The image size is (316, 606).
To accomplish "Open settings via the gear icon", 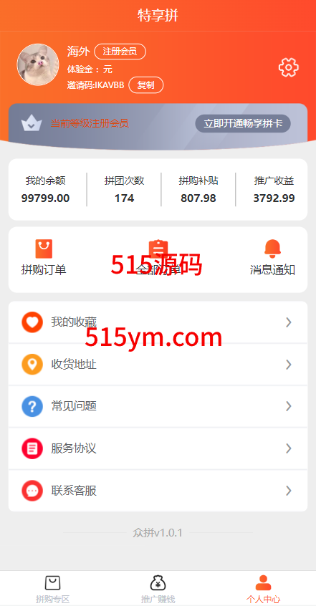I will click(x=289, y=67).
